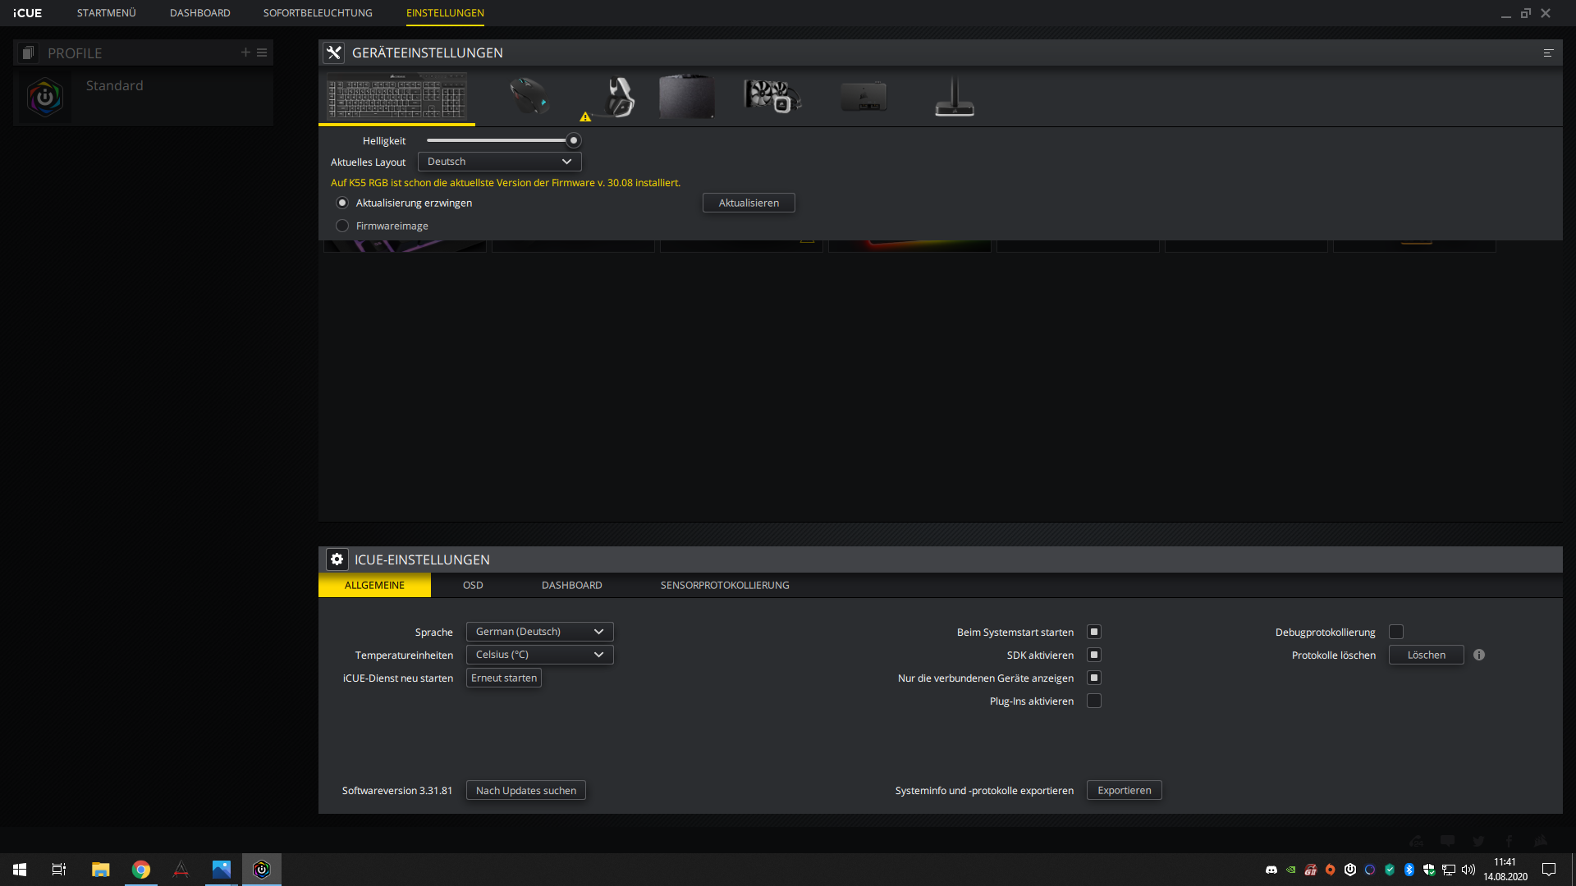Select the Firmwareimage radio button

tap(342, 226)
